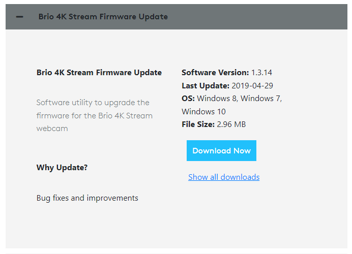Click the "Software utility to upgrade" description text

93,103
